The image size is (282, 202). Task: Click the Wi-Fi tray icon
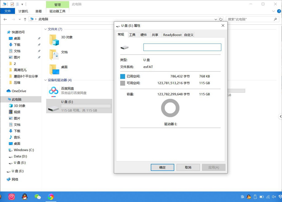coord(268,197)
